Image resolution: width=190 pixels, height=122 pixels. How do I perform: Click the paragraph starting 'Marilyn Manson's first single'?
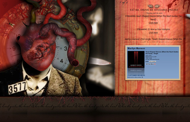click(153, 40)
